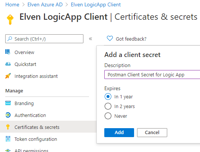This screenshot has height=152, width=200.
Task: Click the heart icon beside Got feedback
Action: [110, 38]
